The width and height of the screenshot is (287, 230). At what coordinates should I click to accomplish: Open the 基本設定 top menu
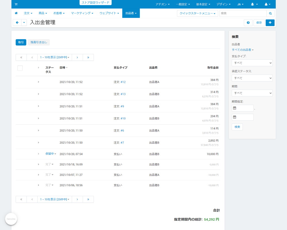pos(203,4)
